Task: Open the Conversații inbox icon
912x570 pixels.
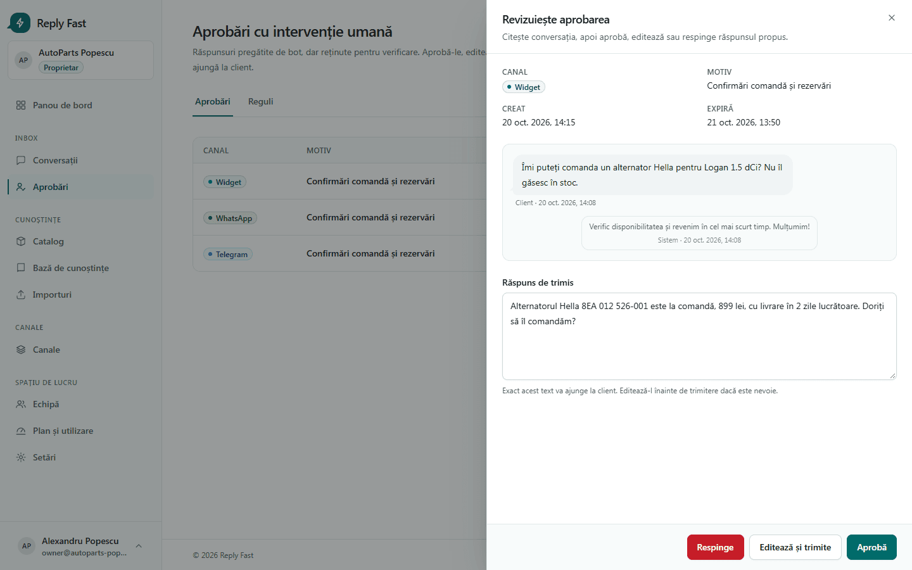Action: click(21, 160)
